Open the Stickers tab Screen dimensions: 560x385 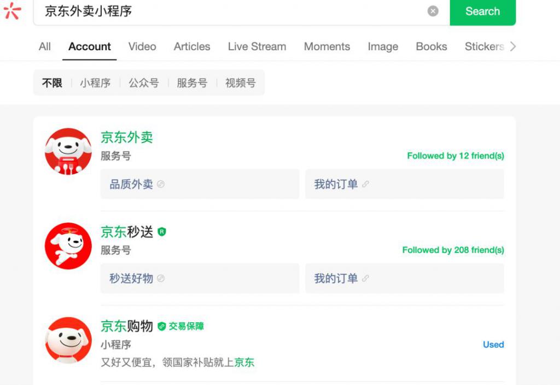485,46
